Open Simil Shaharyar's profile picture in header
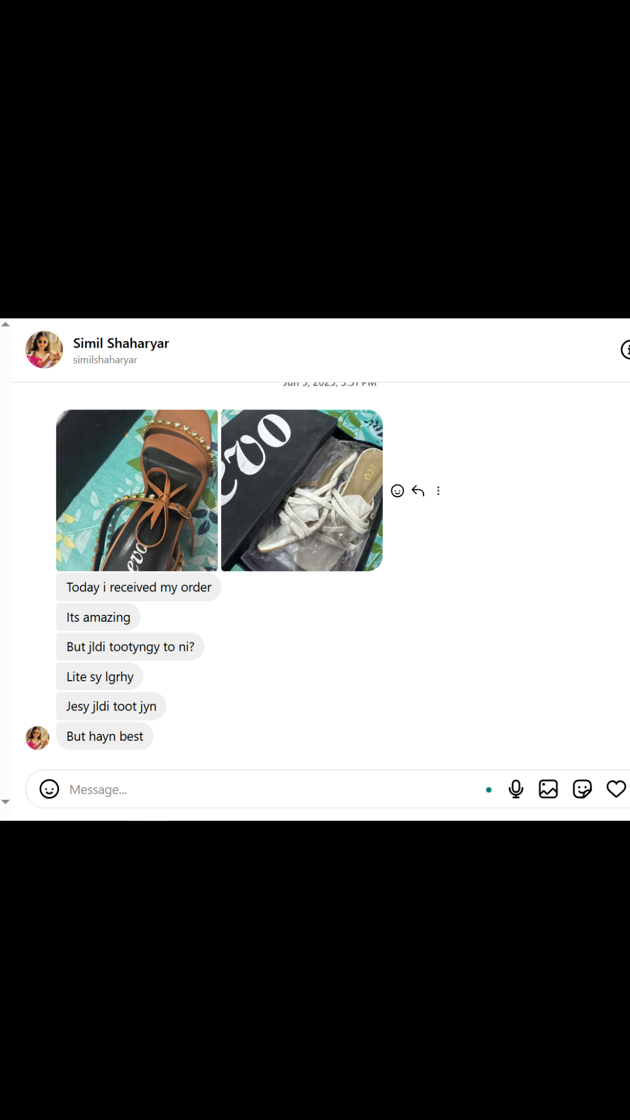The width and height of the screenshot is (630, 1120). pyautogui.click(x=44, y=349)
